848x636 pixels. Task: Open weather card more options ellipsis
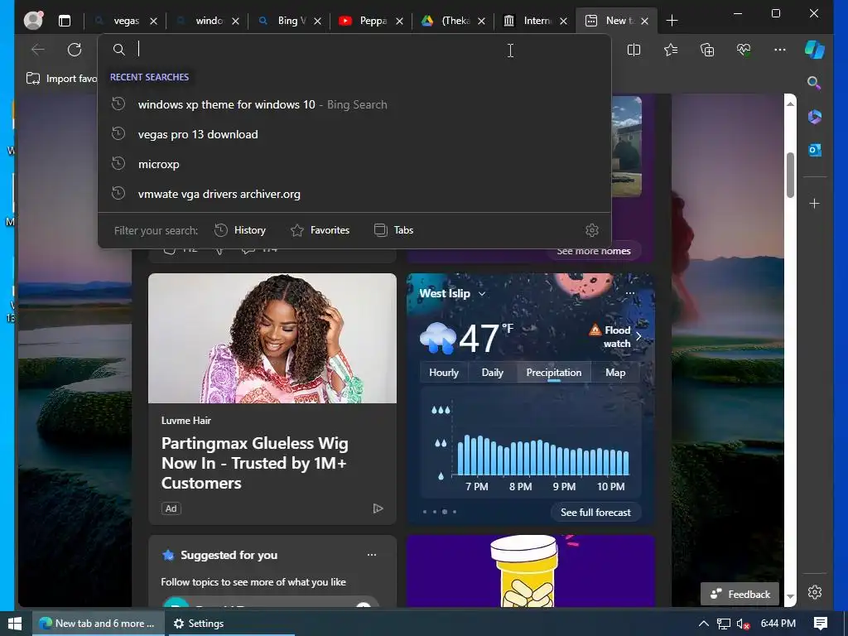click(x=630, y=294)
